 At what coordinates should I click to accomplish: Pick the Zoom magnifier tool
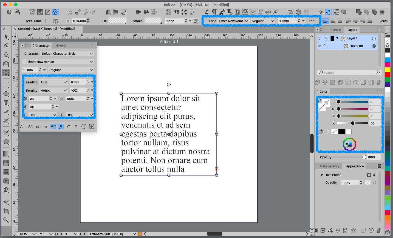tap(6, 220)
